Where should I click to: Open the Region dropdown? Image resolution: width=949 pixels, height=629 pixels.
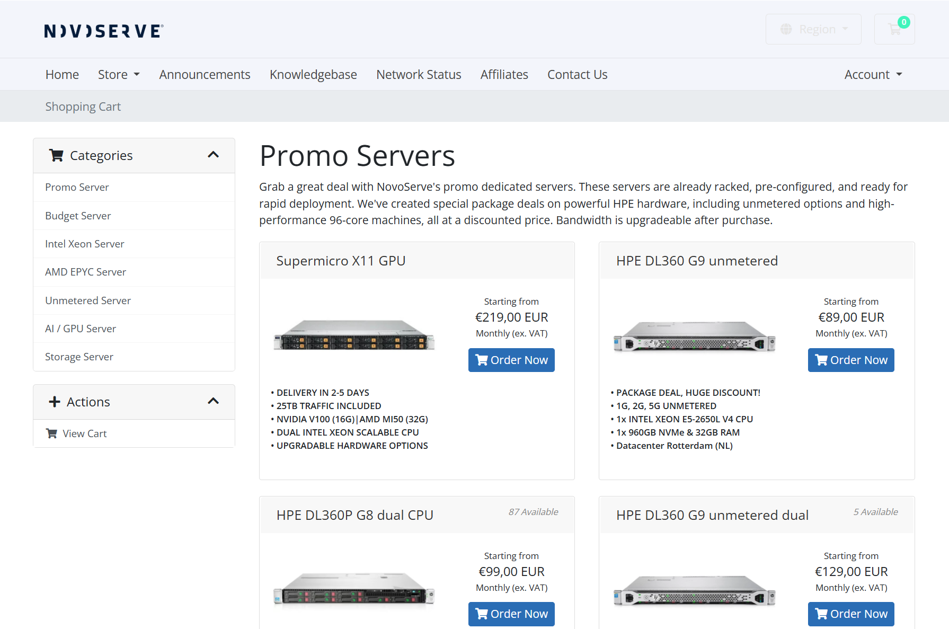[813, 29]
